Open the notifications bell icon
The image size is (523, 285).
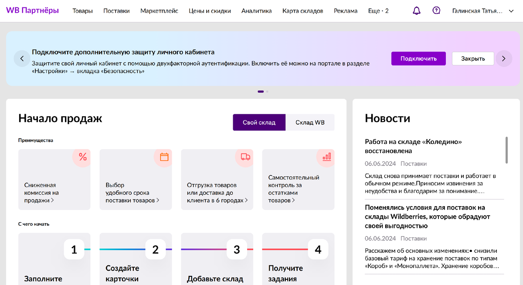(x=417, y=11)
